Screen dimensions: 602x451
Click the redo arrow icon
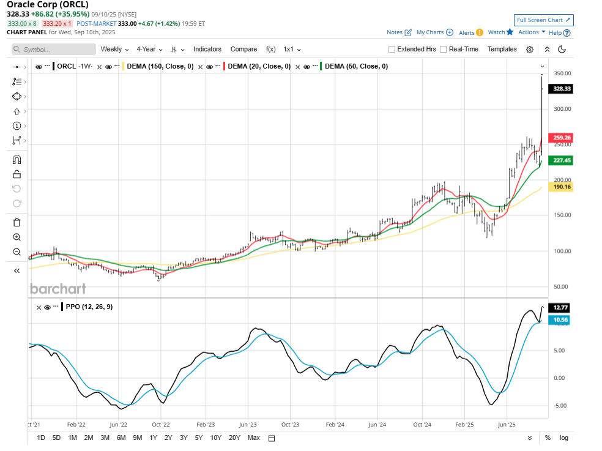17,204
